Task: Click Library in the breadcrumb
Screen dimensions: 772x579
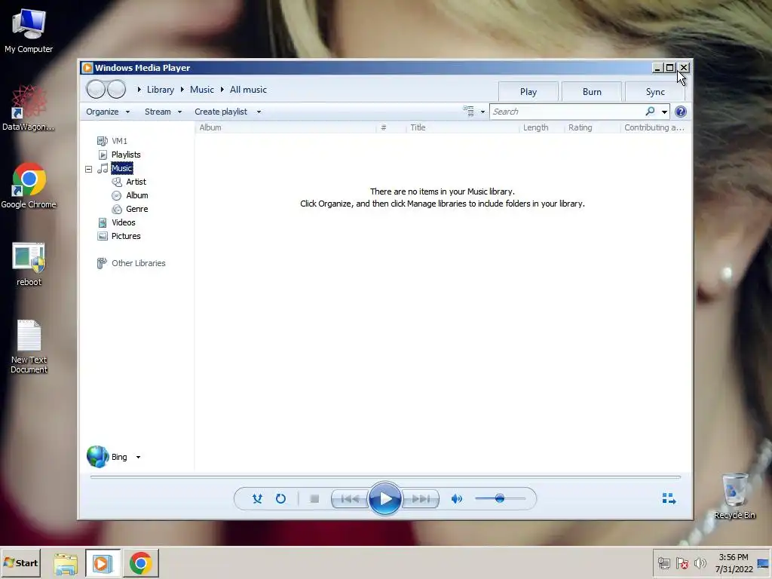Action: (x=161, y=90)
